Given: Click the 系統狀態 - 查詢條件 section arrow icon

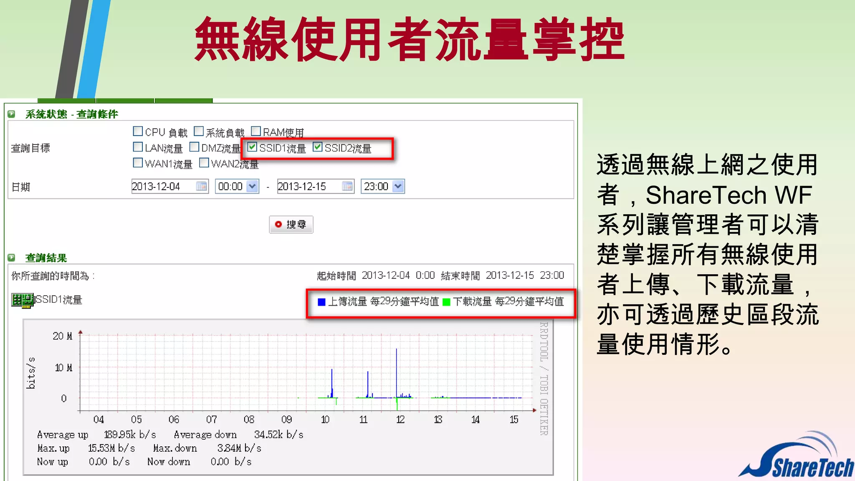Looking at the screenshot, I should 12,114.
